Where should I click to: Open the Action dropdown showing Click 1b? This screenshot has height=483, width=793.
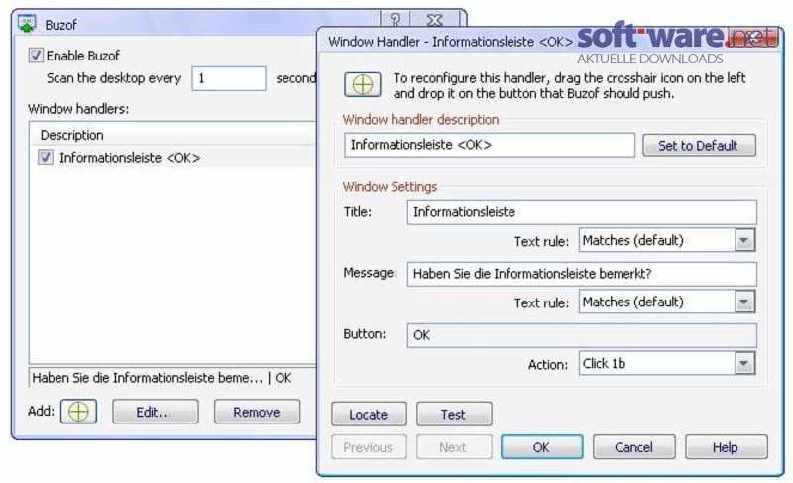pos(744,364)
